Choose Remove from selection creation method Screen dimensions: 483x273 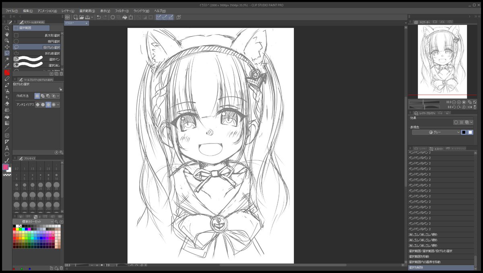pos(48,96)
